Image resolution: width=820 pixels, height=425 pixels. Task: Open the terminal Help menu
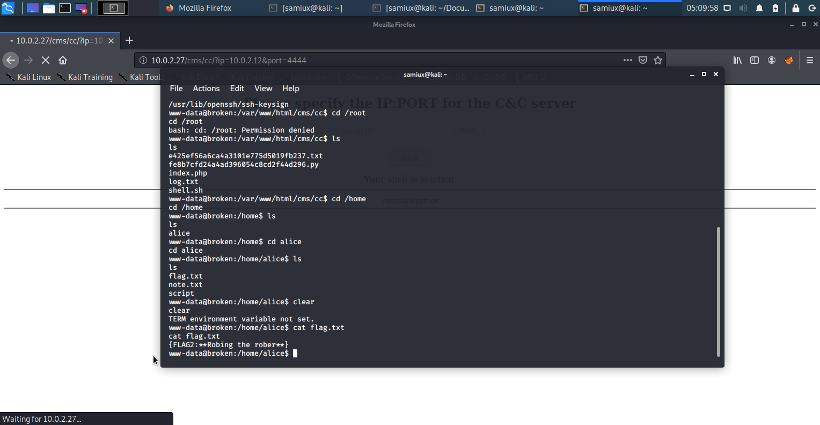(x=290, y=89)
